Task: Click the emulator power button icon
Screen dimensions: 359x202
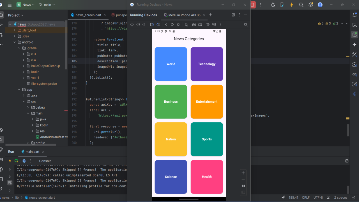Action: pyautogui.click(x=132, y=25)
